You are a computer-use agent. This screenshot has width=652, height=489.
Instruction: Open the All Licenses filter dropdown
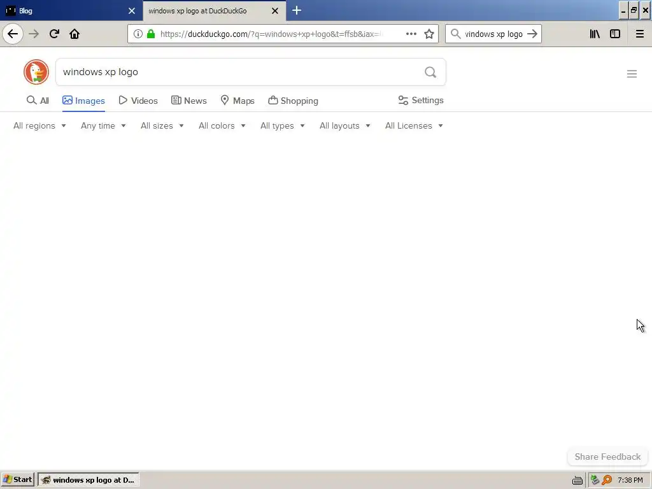(x=414, y=125)
